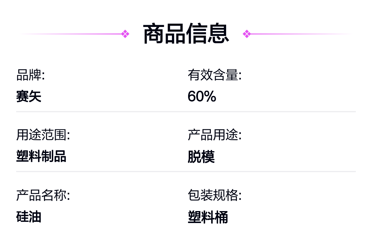Viewport: 372px width, 244px height.
Task: Click the divider below 塑料制品 row
Action: pos(186,172)
